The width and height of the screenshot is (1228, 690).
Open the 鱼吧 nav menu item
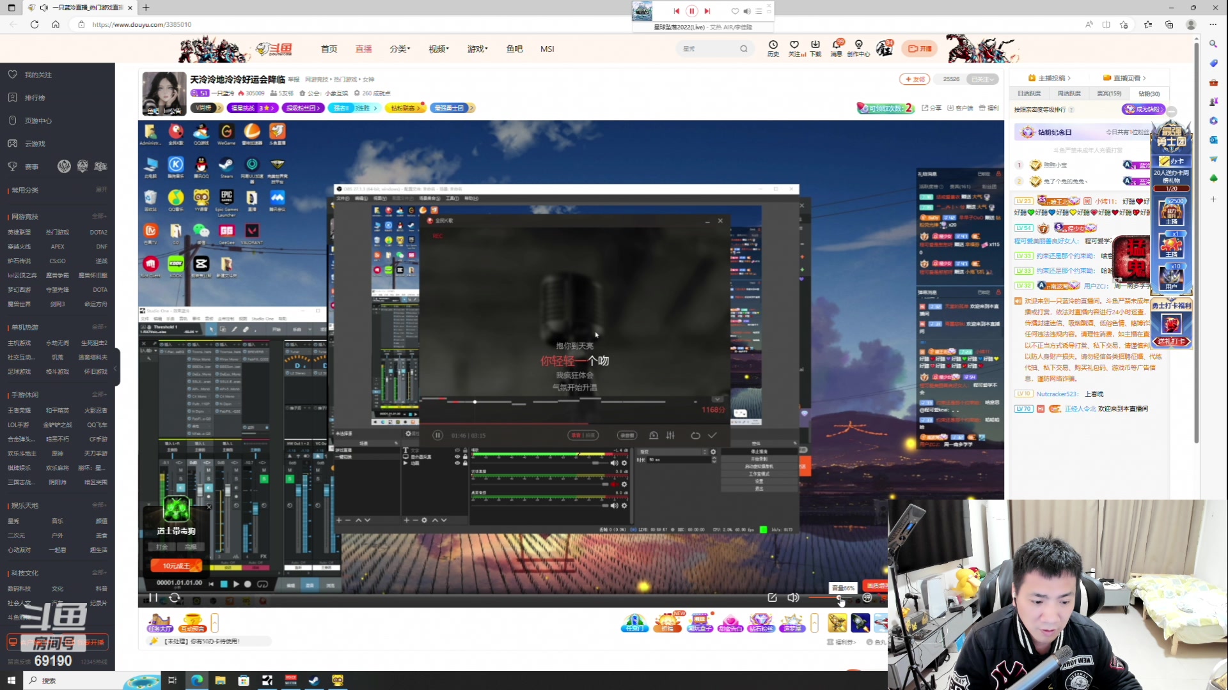tap(514, 49)
